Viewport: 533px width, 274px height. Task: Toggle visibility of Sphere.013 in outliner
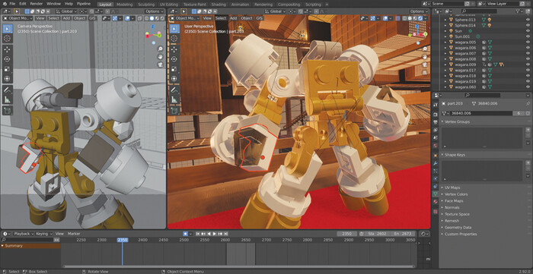pyautogui.click(x=528, y=20)
